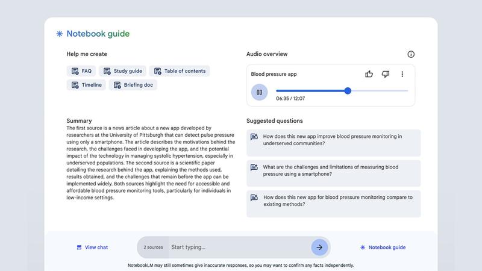Click the Audio overview heading
482x271 pixels.
click(x=267, y=54)
